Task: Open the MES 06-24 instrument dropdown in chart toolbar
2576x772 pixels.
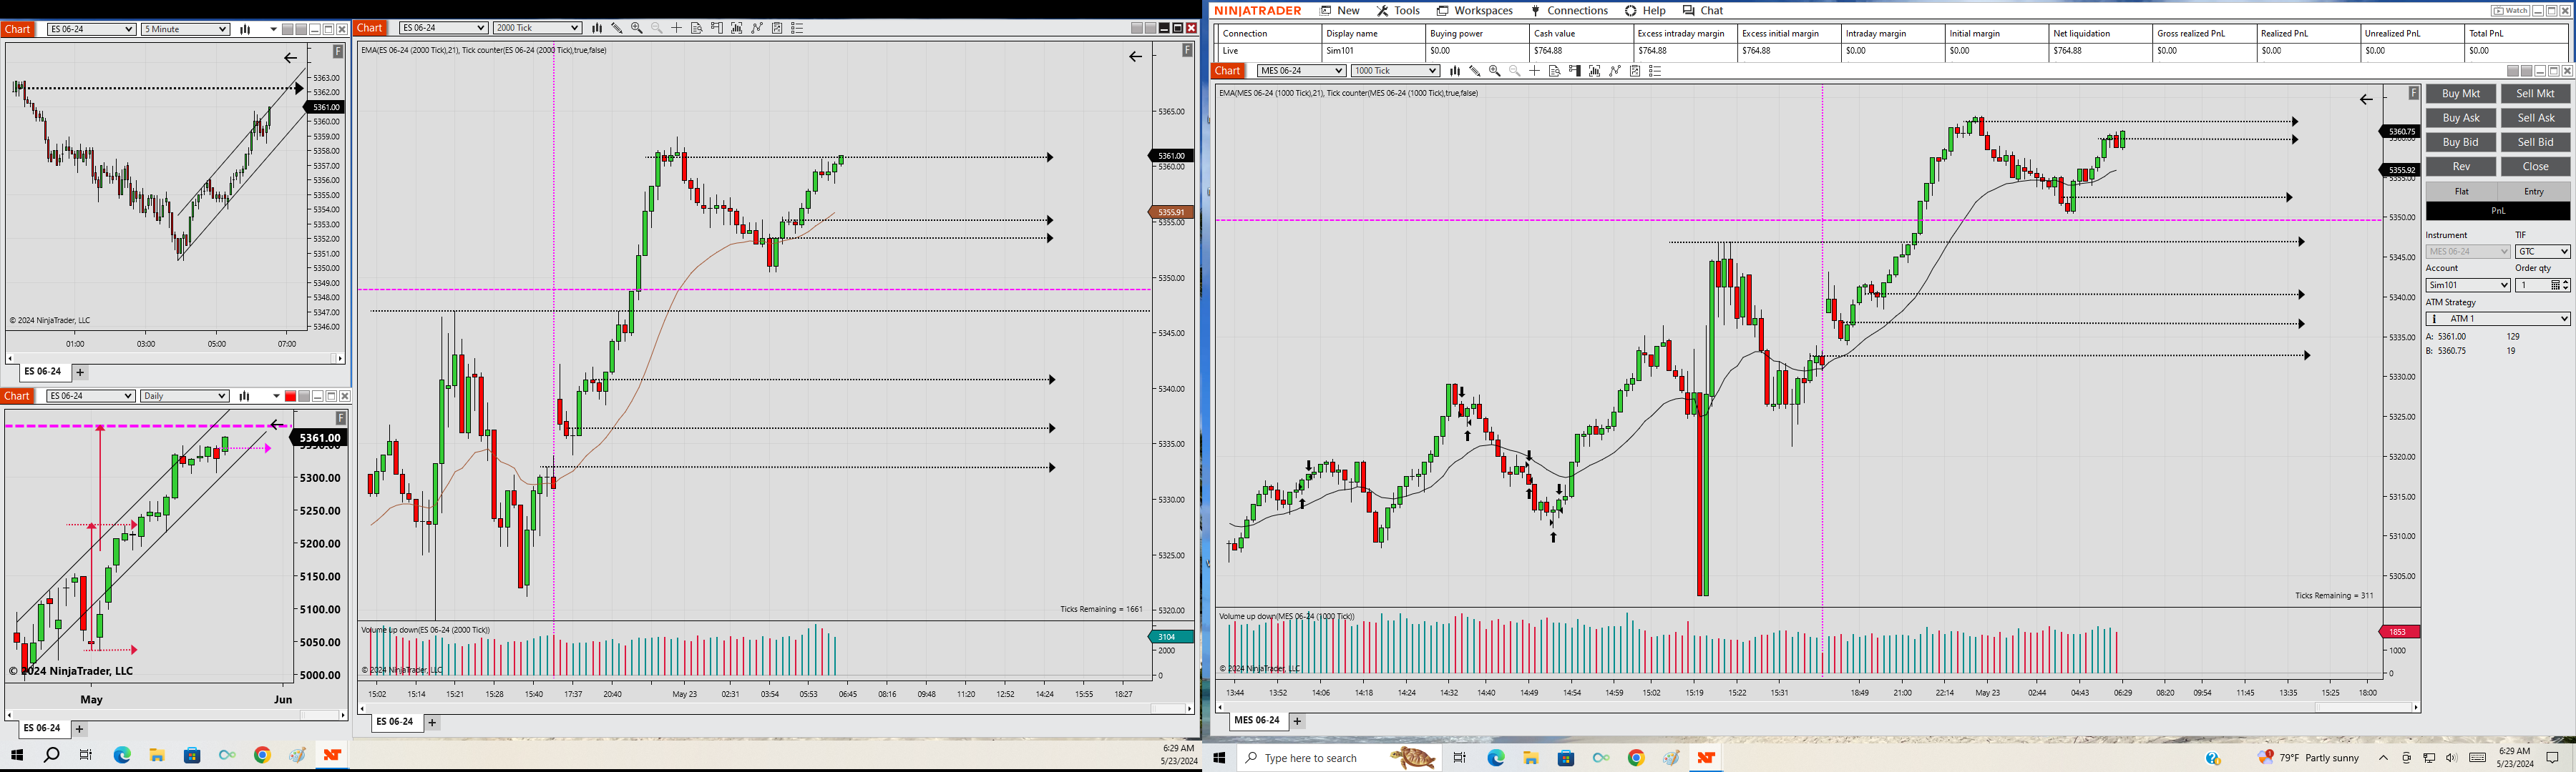Action: point(1301,71)
